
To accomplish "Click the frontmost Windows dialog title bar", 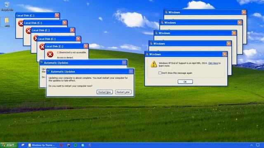I will click(186, 54).
